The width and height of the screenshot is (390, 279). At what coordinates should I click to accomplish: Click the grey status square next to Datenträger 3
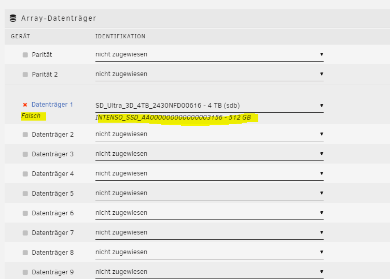click(x=25, y=154)
